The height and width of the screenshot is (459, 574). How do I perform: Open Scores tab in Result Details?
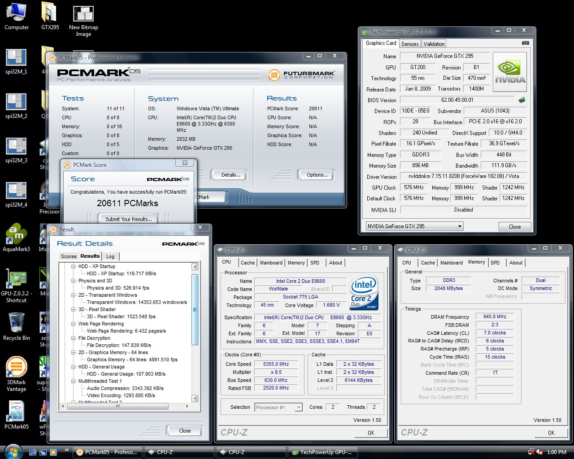[x=69, y=256]
